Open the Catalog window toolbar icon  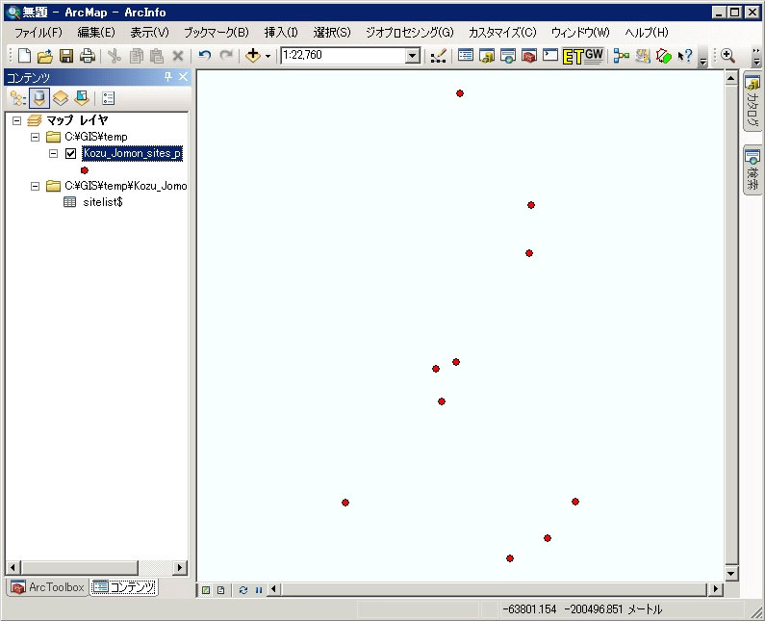point(486,56)
